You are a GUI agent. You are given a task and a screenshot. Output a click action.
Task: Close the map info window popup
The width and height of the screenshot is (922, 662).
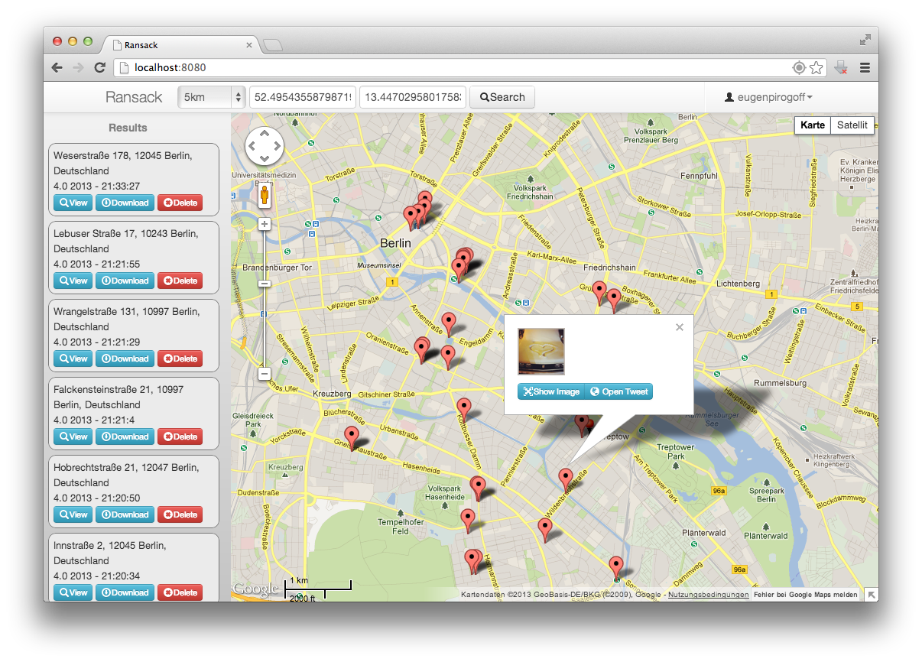point(679,327)
